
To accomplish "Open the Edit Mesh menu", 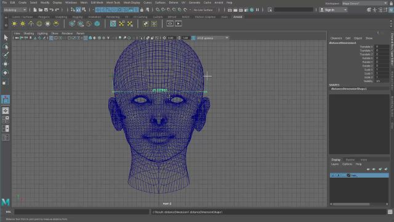I will 97,2.
